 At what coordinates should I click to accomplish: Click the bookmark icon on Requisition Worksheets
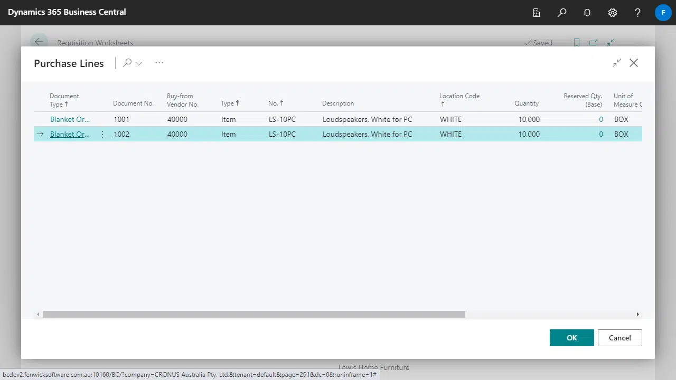click(x=577, y=43)
